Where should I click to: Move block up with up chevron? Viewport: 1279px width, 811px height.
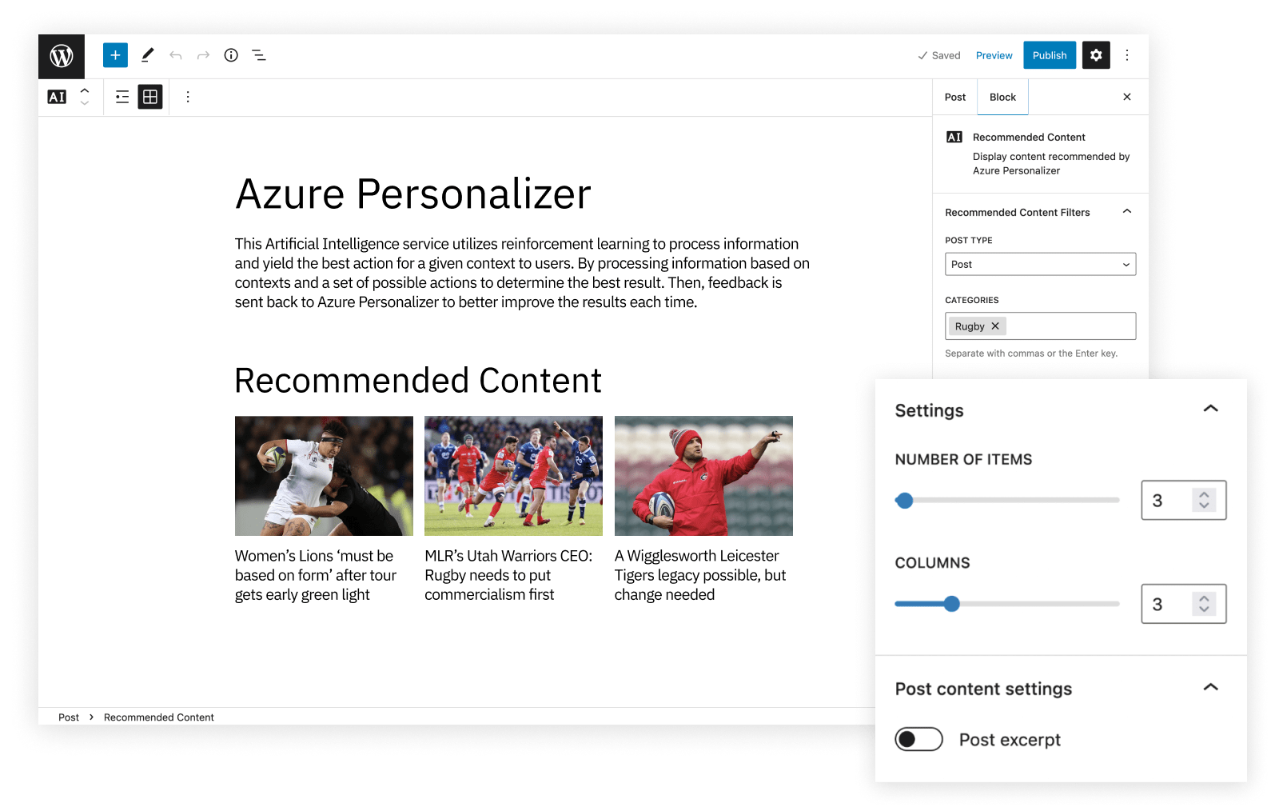85,90
